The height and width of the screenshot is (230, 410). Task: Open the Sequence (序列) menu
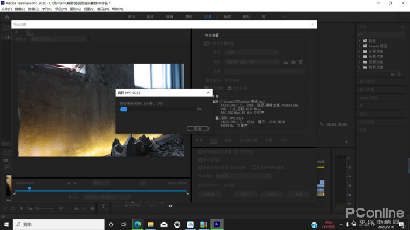pyautogui.click(x=47, y=9)
